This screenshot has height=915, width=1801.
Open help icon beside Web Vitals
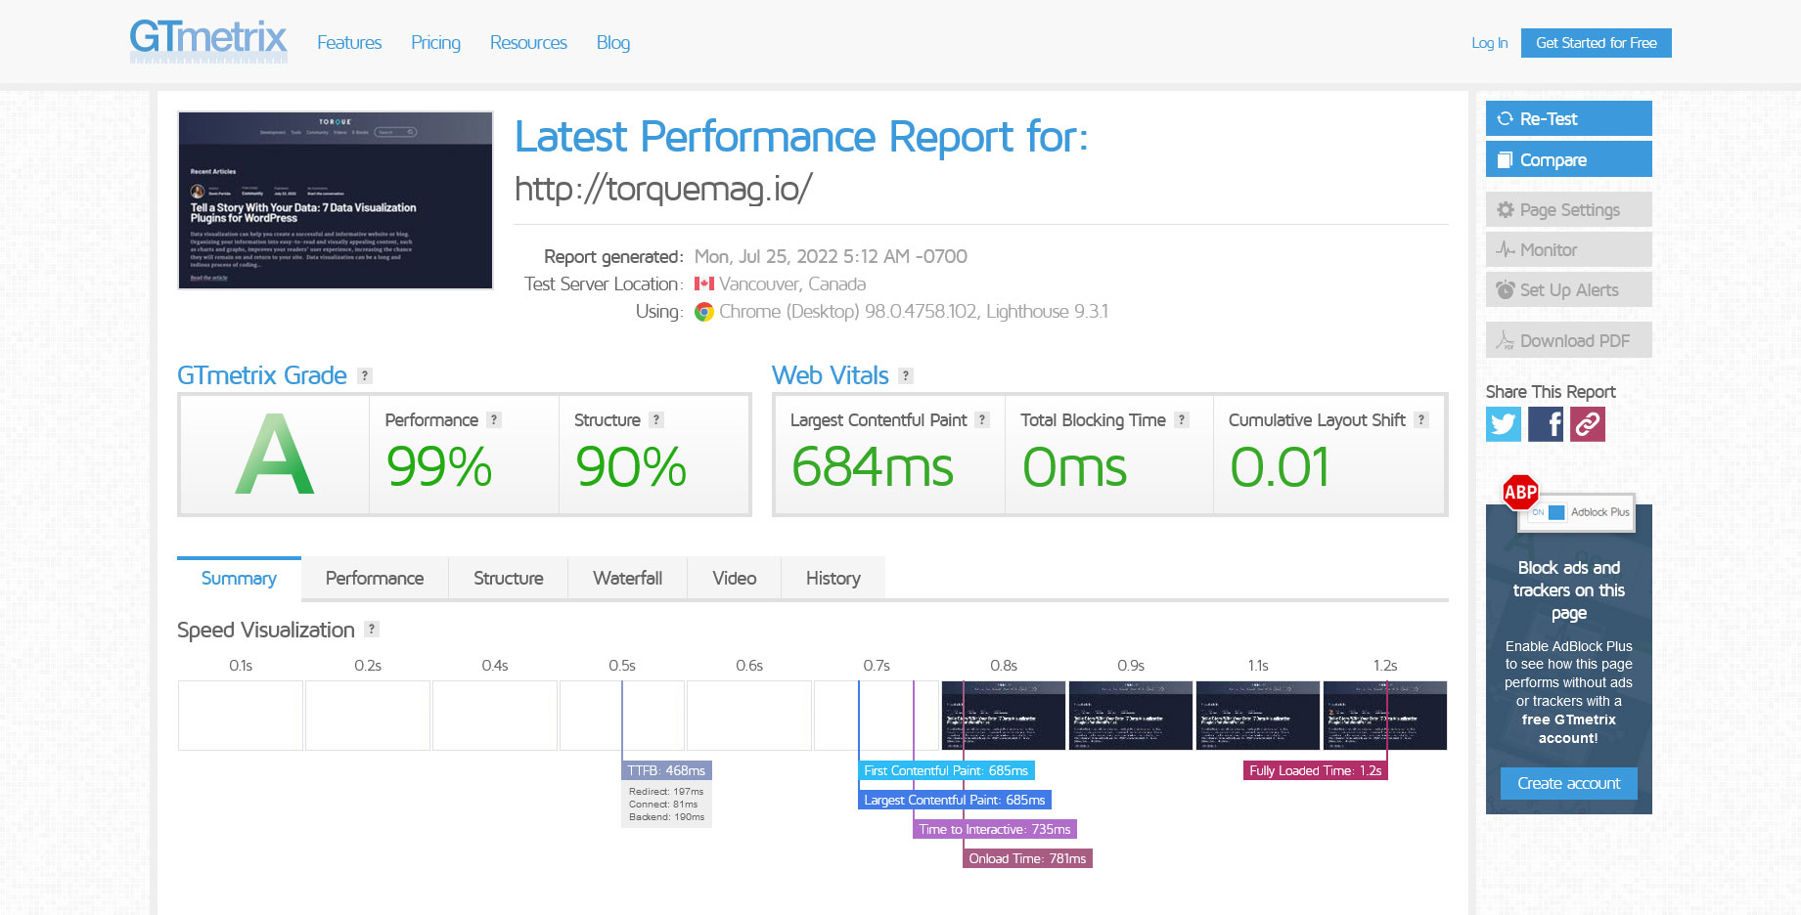[x=906, y=375]
